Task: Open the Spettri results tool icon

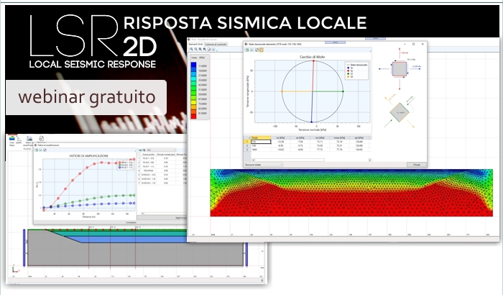Action: (x=19, y=140)
